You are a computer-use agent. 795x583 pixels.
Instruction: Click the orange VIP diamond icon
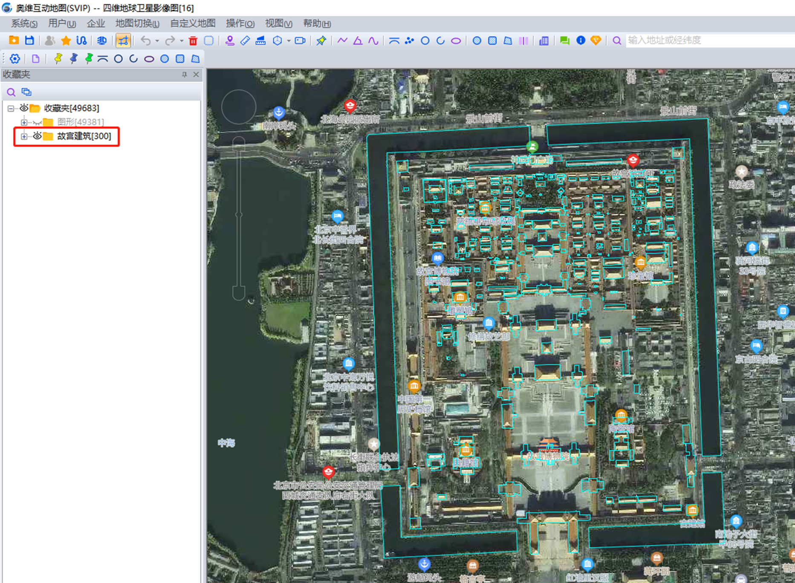[596, 40]
